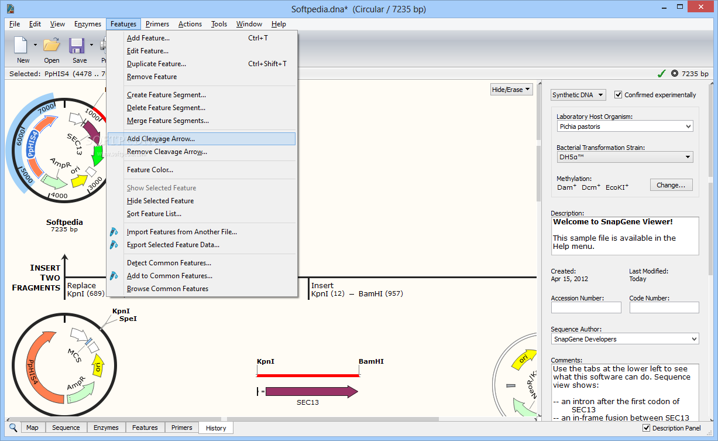The width and height of the screenshot is (718, 441).
Task: Open the Tools menu
Action: pyautogui.click(x=219, y=24)
